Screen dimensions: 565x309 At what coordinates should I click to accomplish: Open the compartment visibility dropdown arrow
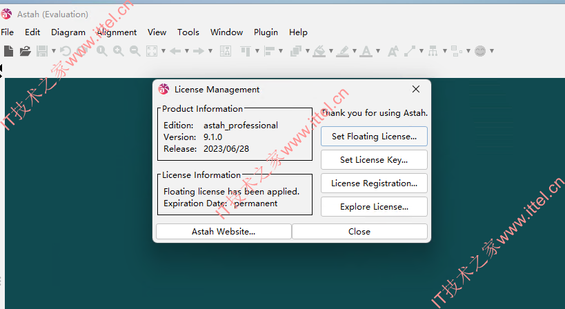[x=468, y=51]
